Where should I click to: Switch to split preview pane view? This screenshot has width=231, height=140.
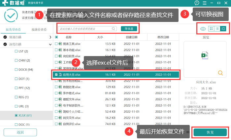(223, 29)
